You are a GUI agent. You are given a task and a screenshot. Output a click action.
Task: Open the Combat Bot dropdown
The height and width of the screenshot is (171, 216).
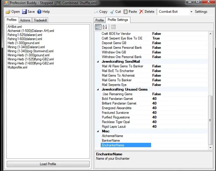[191, 12]
